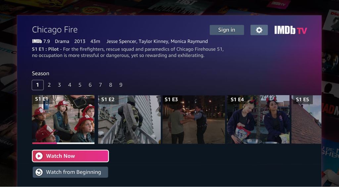
Task: Switch to season 4
Action: tap(70, 85)
